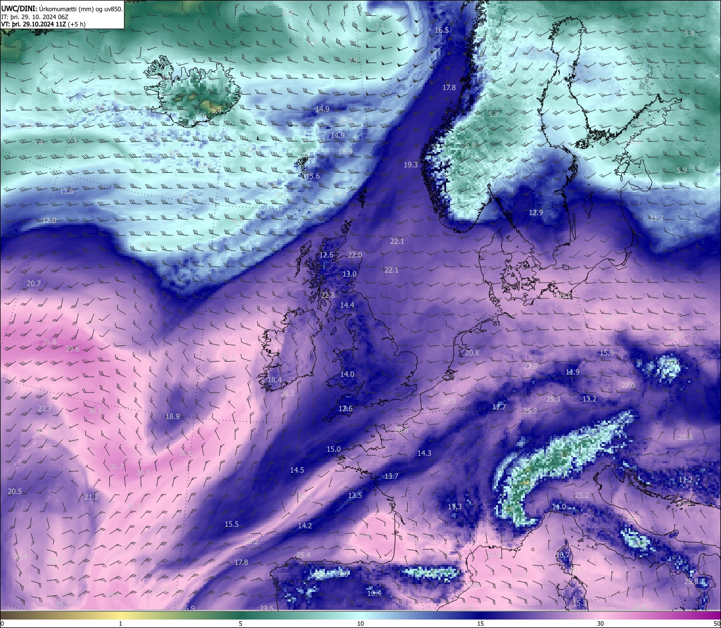Click the map value 13.2
Image resolution: width=721 pixels, height=628 pixels.
pos(589,399)
